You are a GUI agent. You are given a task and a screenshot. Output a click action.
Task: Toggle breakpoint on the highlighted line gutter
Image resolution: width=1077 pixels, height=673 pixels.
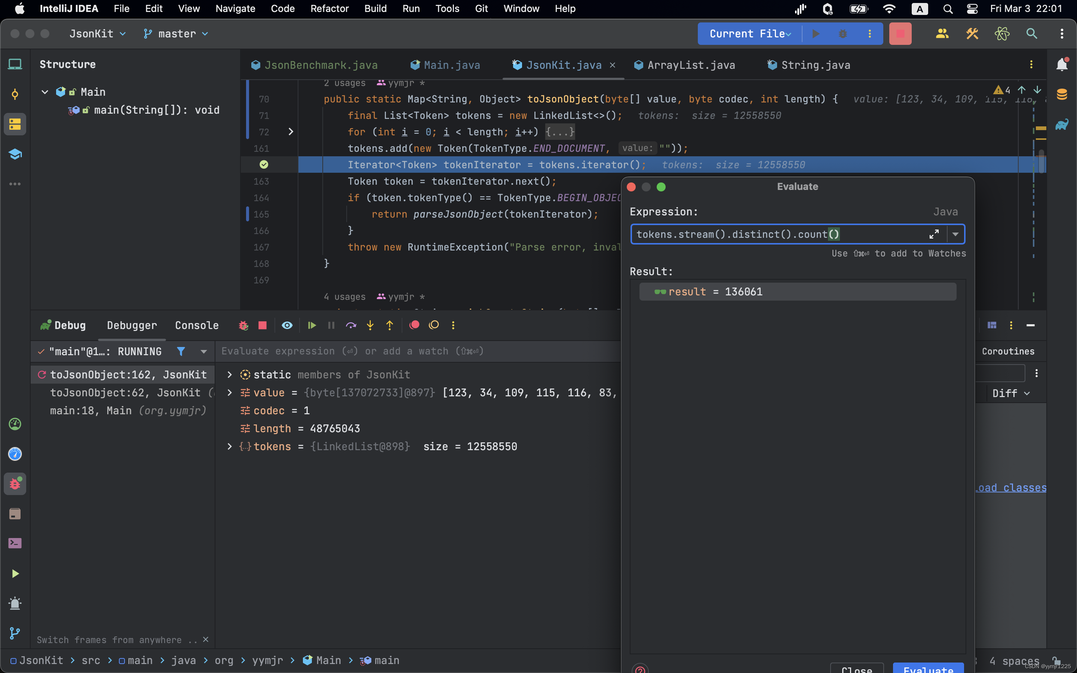pyautogui.click(x=264, y=165)
